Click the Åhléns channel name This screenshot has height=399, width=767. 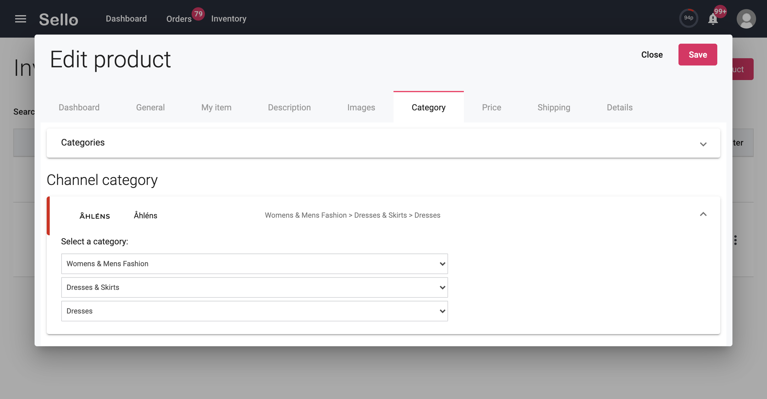tap(146, 215)
